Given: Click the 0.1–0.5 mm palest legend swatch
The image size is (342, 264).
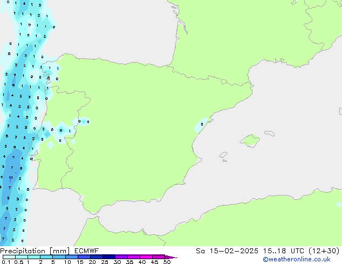Looking at the screenshot, I should (9, 257).
